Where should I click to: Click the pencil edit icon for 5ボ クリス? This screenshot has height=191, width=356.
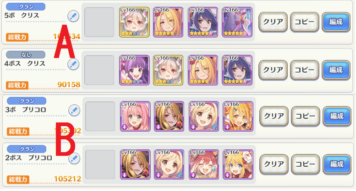coord(73,16)
